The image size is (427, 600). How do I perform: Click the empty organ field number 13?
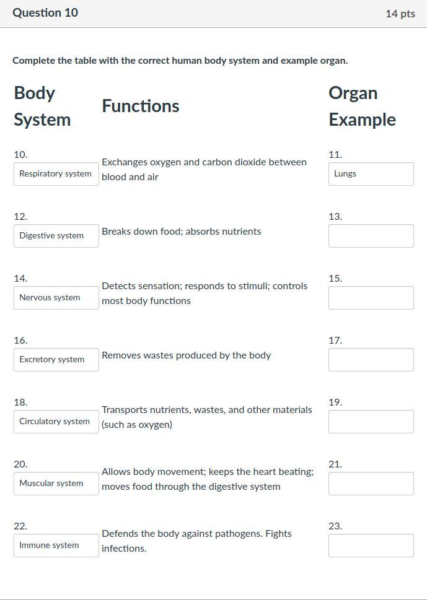[x=371, y=236]
